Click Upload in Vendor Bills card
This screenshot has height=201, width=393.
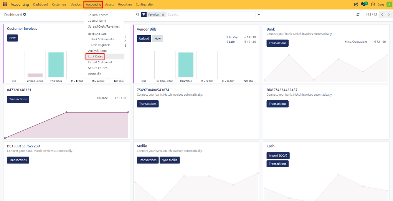144,39
